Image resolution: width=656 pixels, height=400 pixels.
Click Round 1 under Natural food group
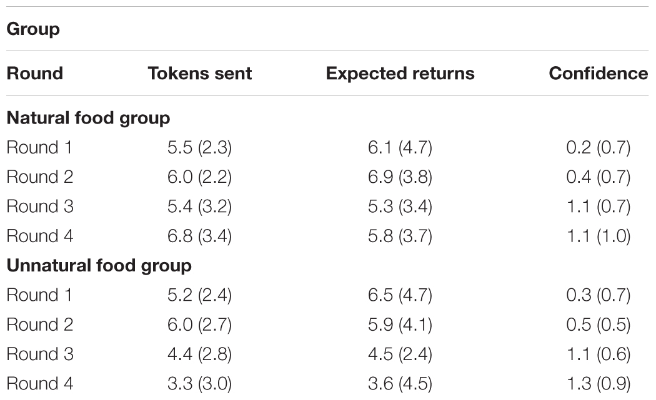pos(39,147)
